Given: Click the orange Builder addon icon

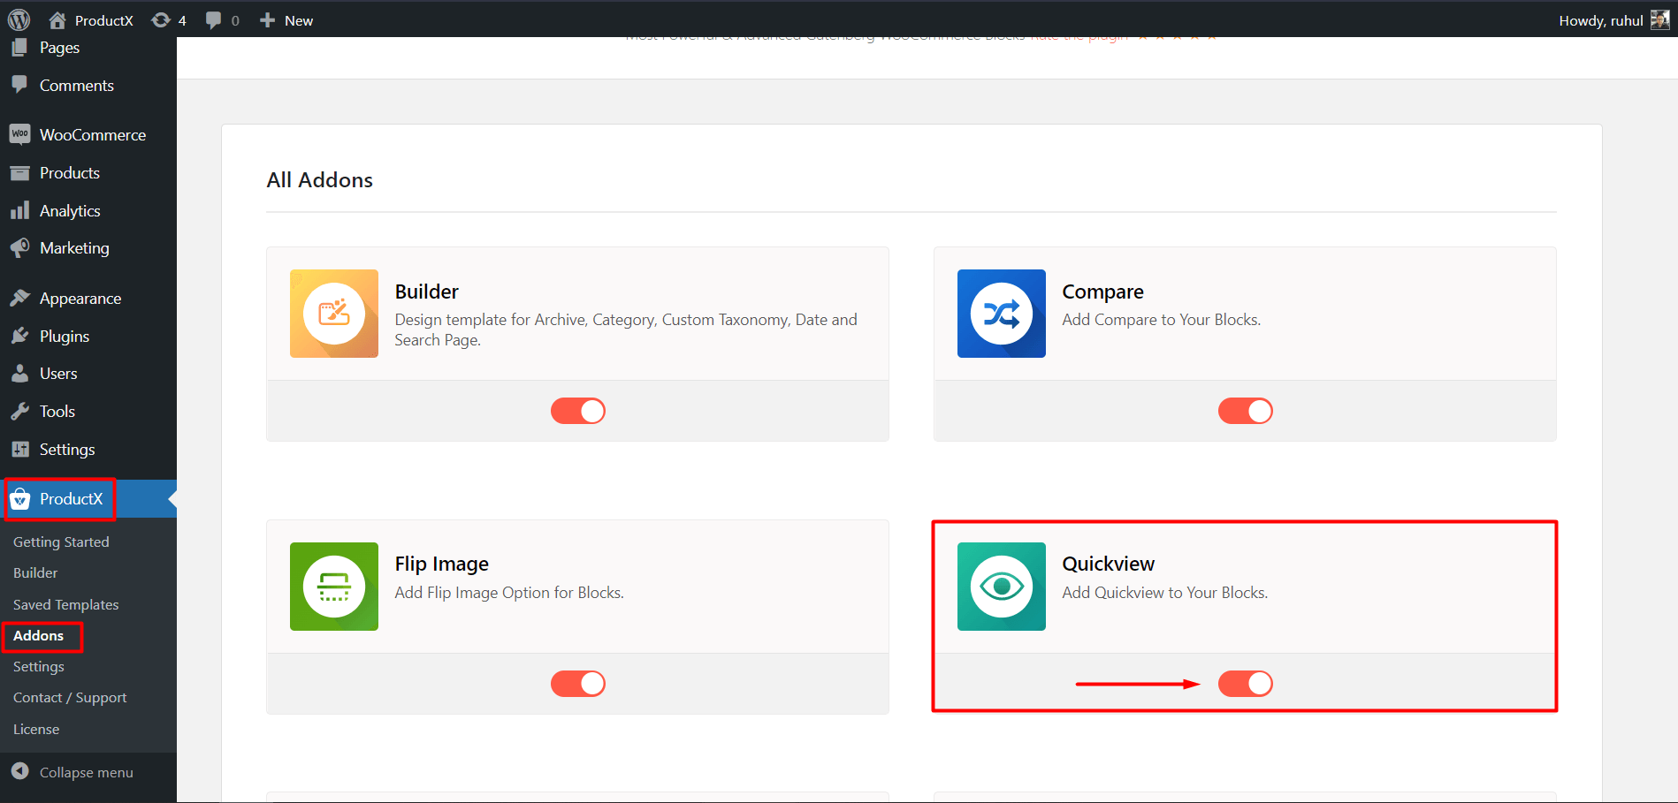Looking at the screenshot, I should [333, 314].
